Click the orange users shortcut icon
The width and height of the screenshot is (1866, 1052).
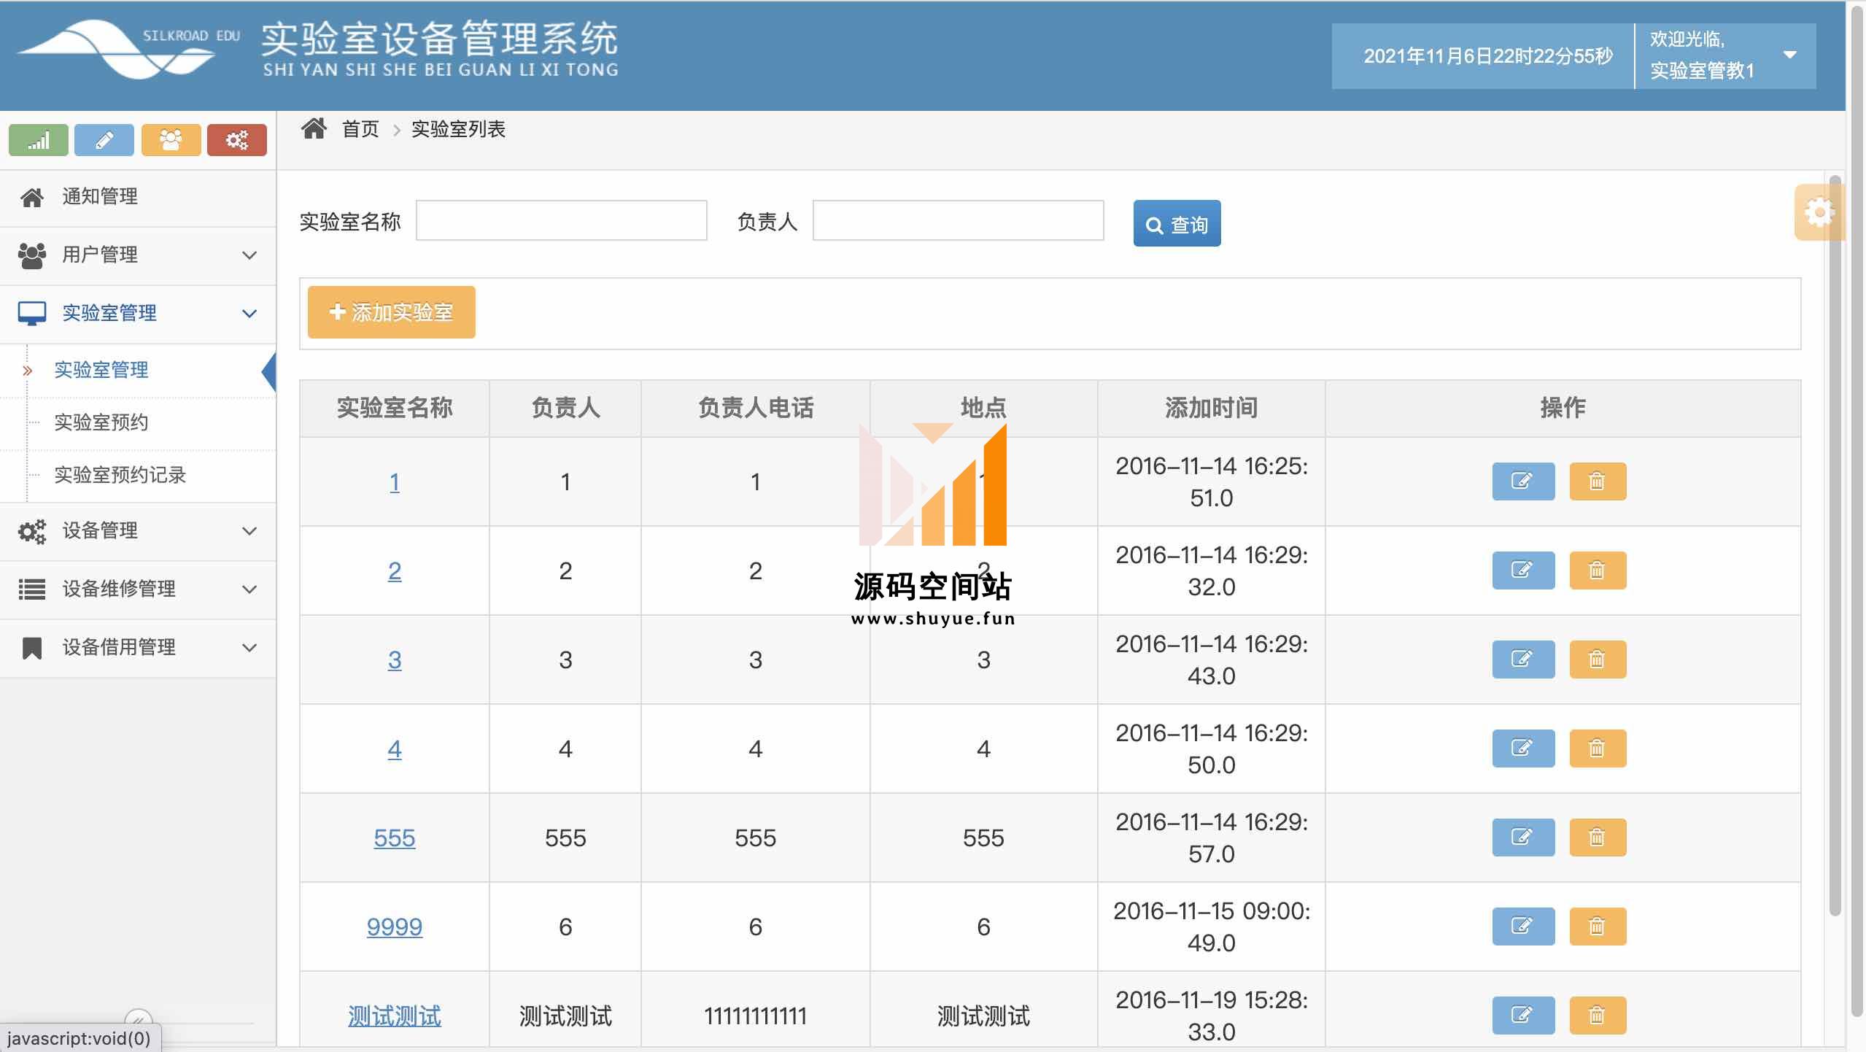point(171,139)
